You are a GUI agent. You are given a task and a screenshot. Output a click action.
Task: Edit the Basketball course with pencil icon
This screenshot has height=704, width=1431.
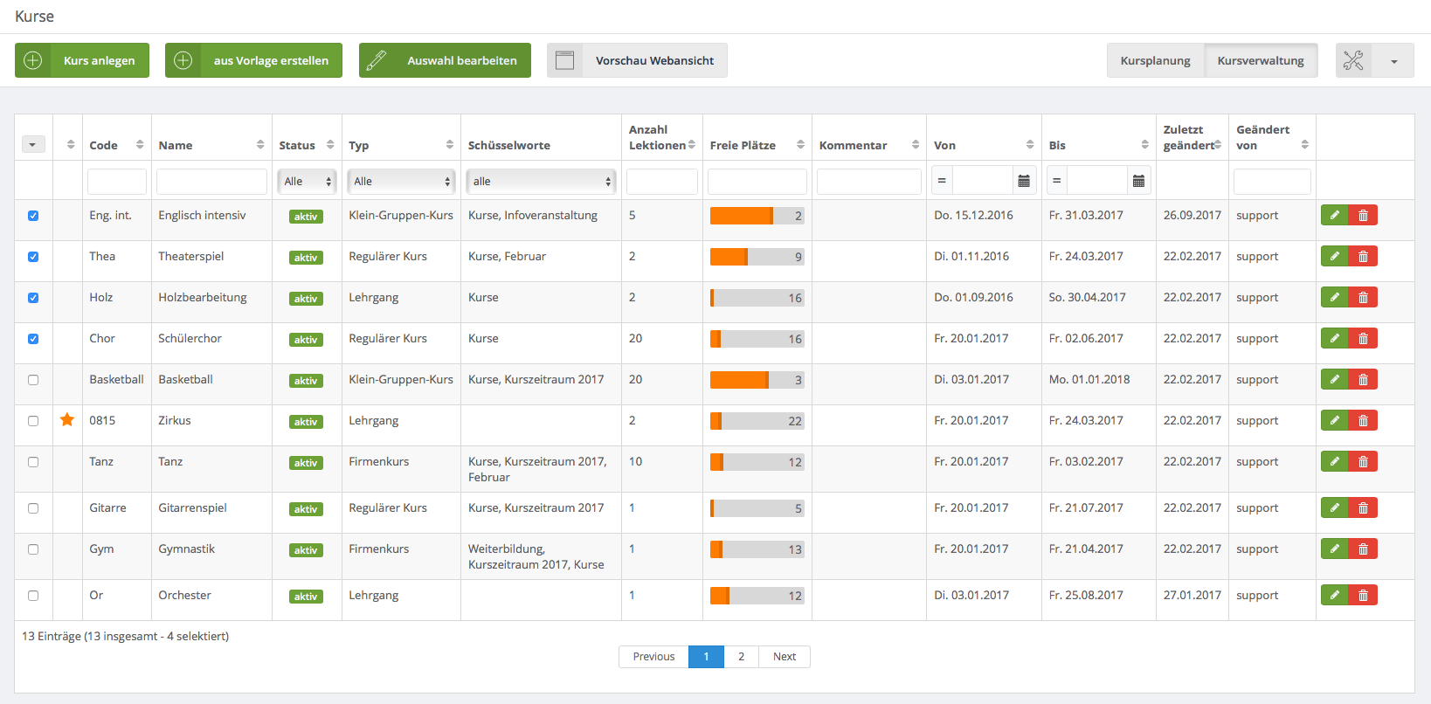(x=1335, y=379)
